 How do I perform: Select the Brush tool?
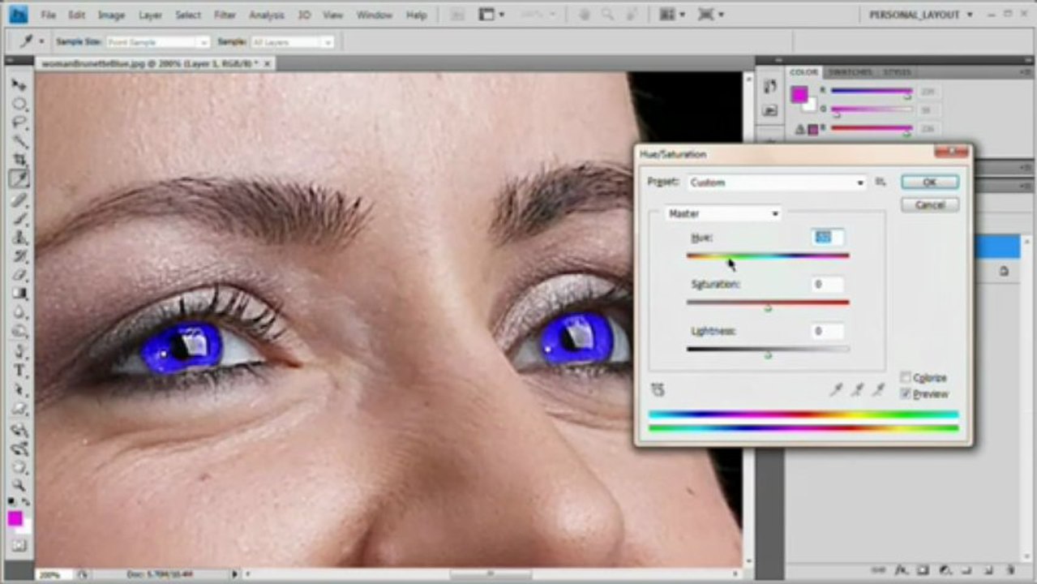(19, 219)
